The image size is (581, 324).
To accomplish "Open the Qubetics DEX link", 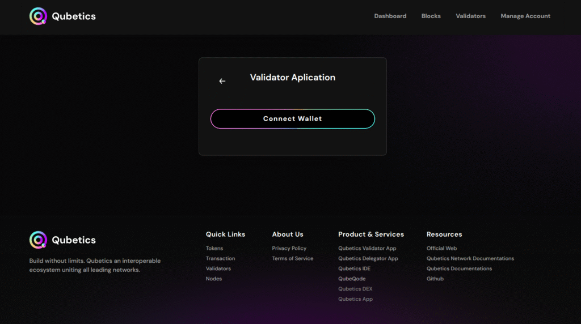I will pyautogui.click(x=355, y=288).
